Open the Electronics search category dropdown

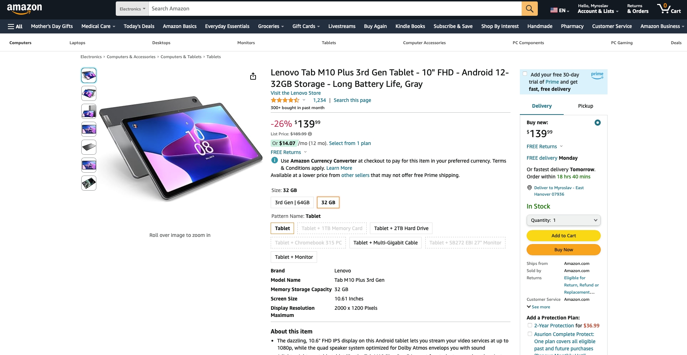[x=132, y=9]
